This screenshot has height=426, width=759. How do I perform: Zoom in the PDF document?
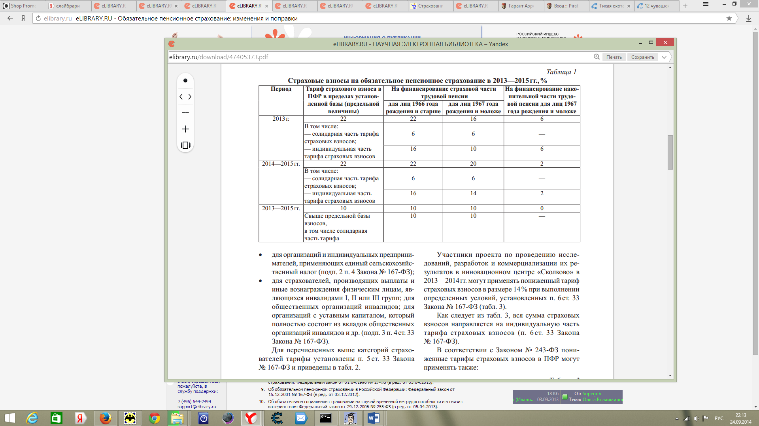[185, 129]
